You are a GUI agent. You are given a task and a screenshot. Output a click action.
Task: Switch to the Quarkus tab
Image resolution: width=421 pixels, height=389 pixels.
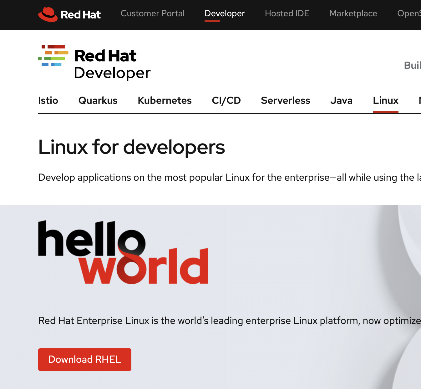pos(98,101)
